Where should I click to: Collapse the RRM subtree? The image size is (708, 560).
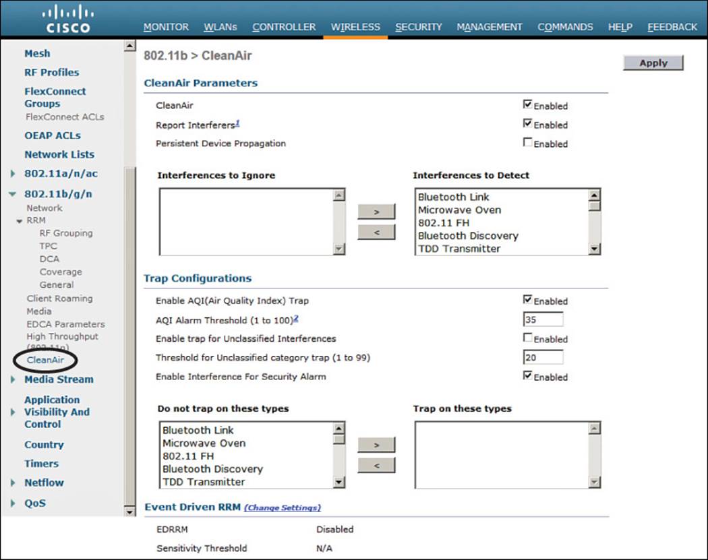tap(20, 221)
